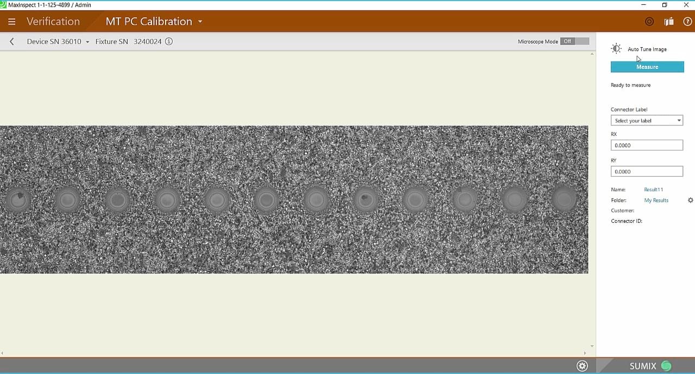This screenshot has height=374, width=695.
Task: Click the horizontal scrollbar right arrow
Action: (585, 353)
